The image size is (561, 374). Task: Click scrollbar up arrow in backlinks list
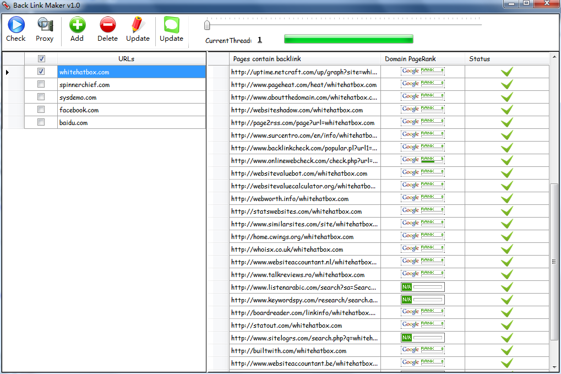tap(554, 58)
